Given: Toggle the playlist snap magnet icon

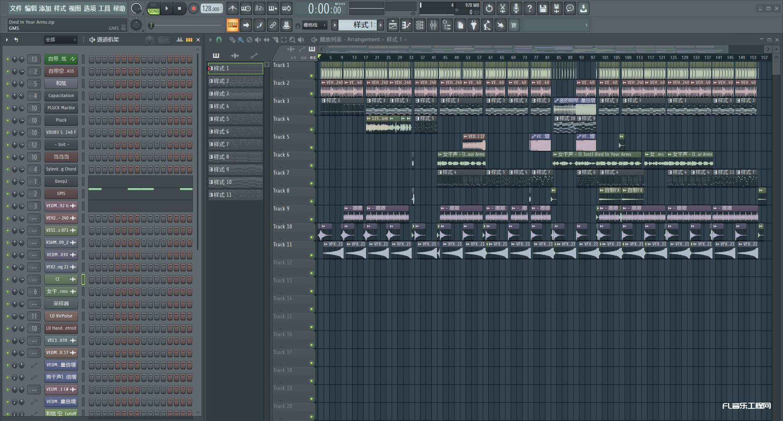Looking at the screenshot, I should 219,40.
